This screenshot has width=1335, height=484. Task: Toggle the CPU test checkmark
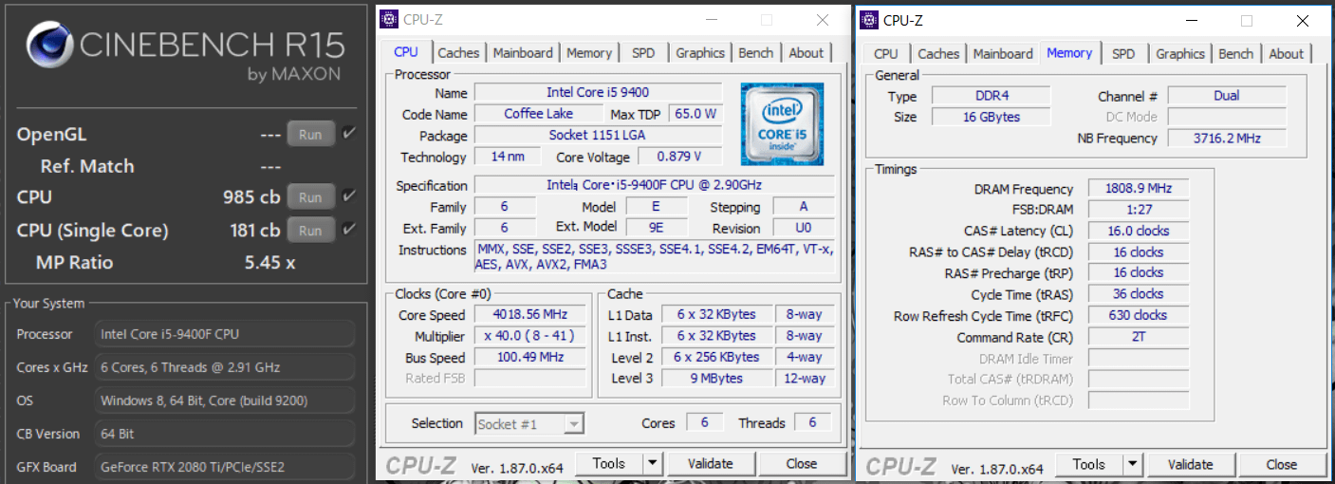(349, 196)
